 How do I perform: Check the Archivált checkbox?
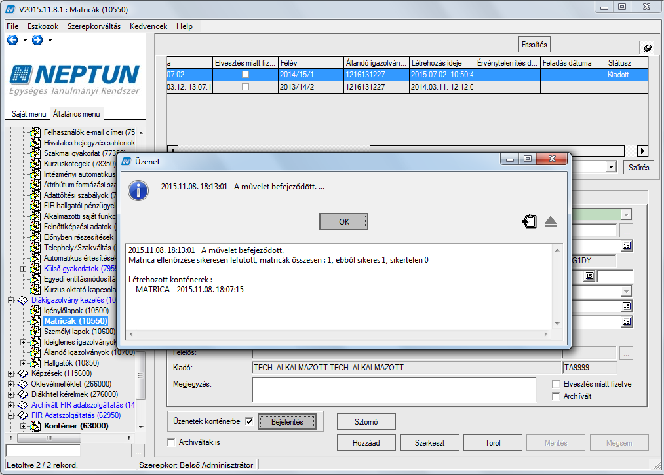[556, 396]
